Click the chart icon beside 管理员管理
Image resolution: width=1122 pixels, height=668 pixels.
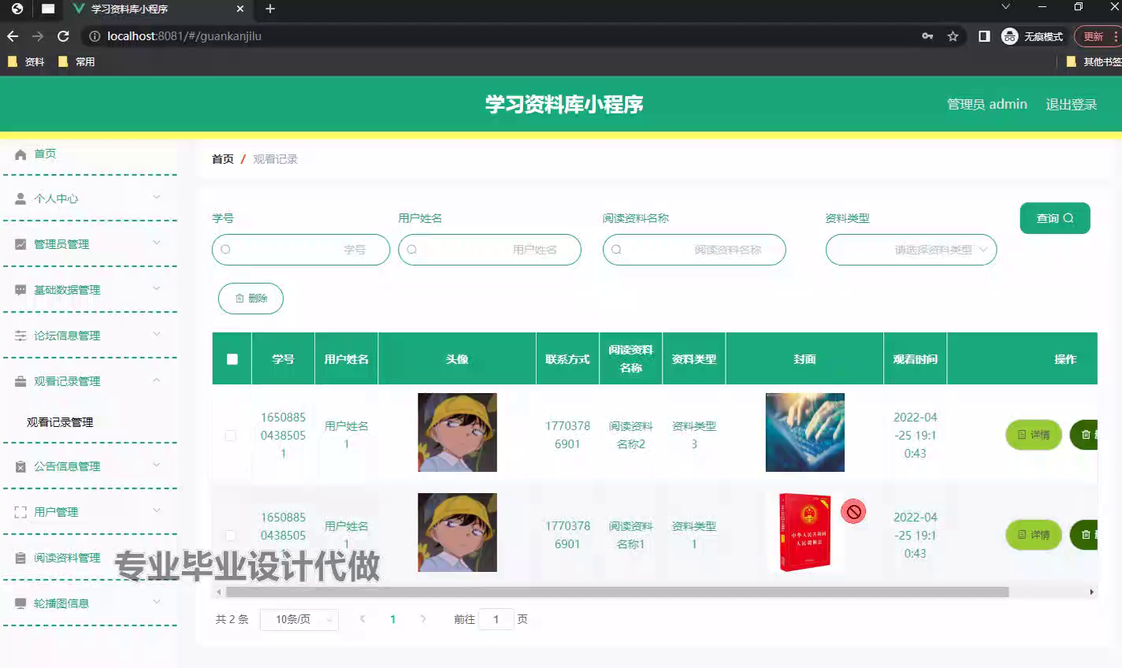(x=21, y=244)
